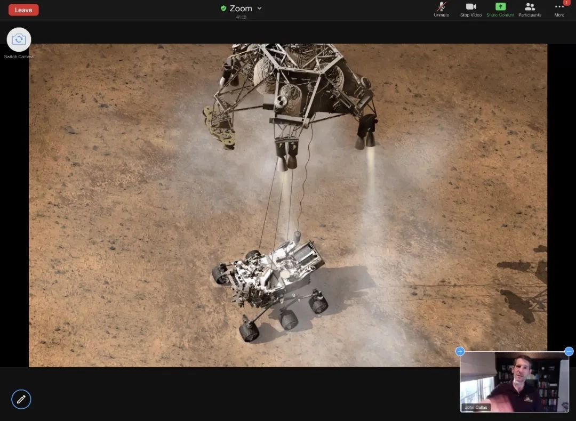Stop Video camera feed
576x421 pixels.
tap(471, 10)
